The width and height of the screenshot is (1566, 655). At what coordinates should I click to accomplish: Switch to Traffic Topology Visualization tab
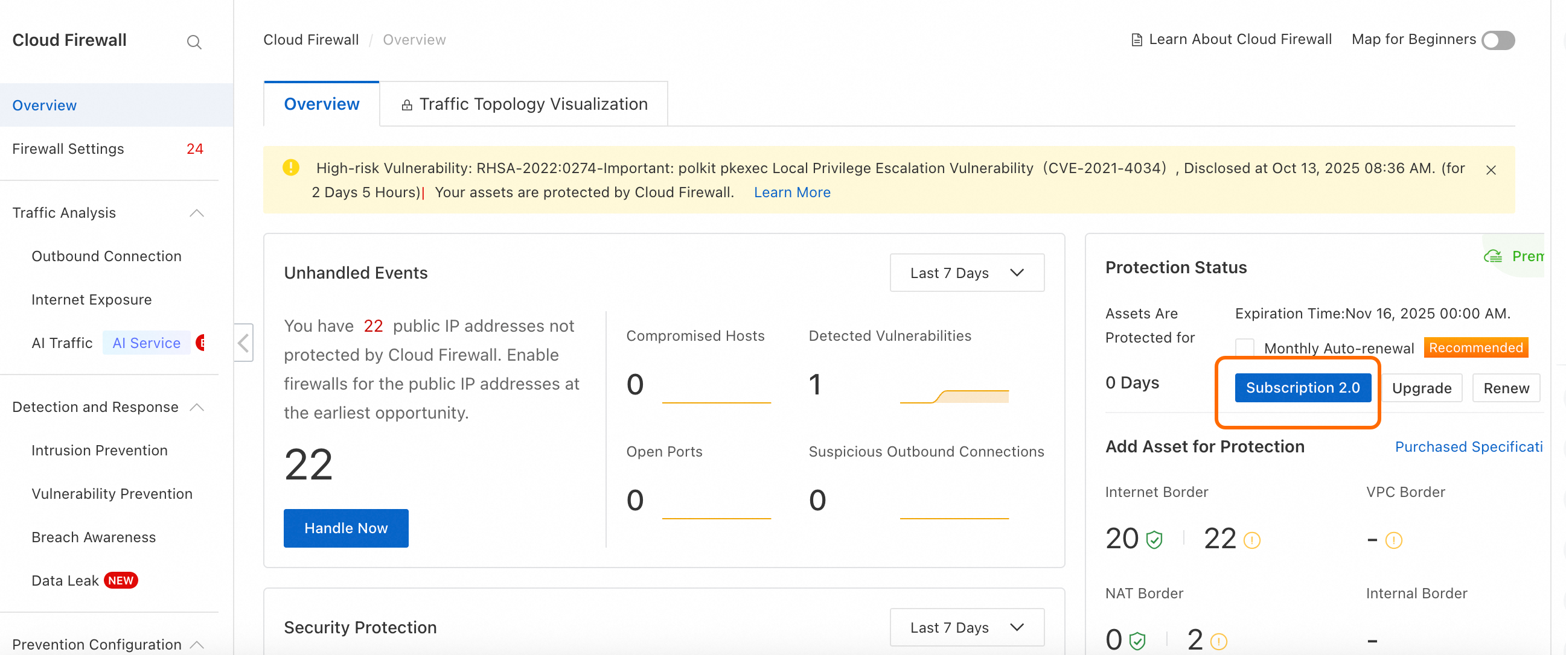click(524, 104)
